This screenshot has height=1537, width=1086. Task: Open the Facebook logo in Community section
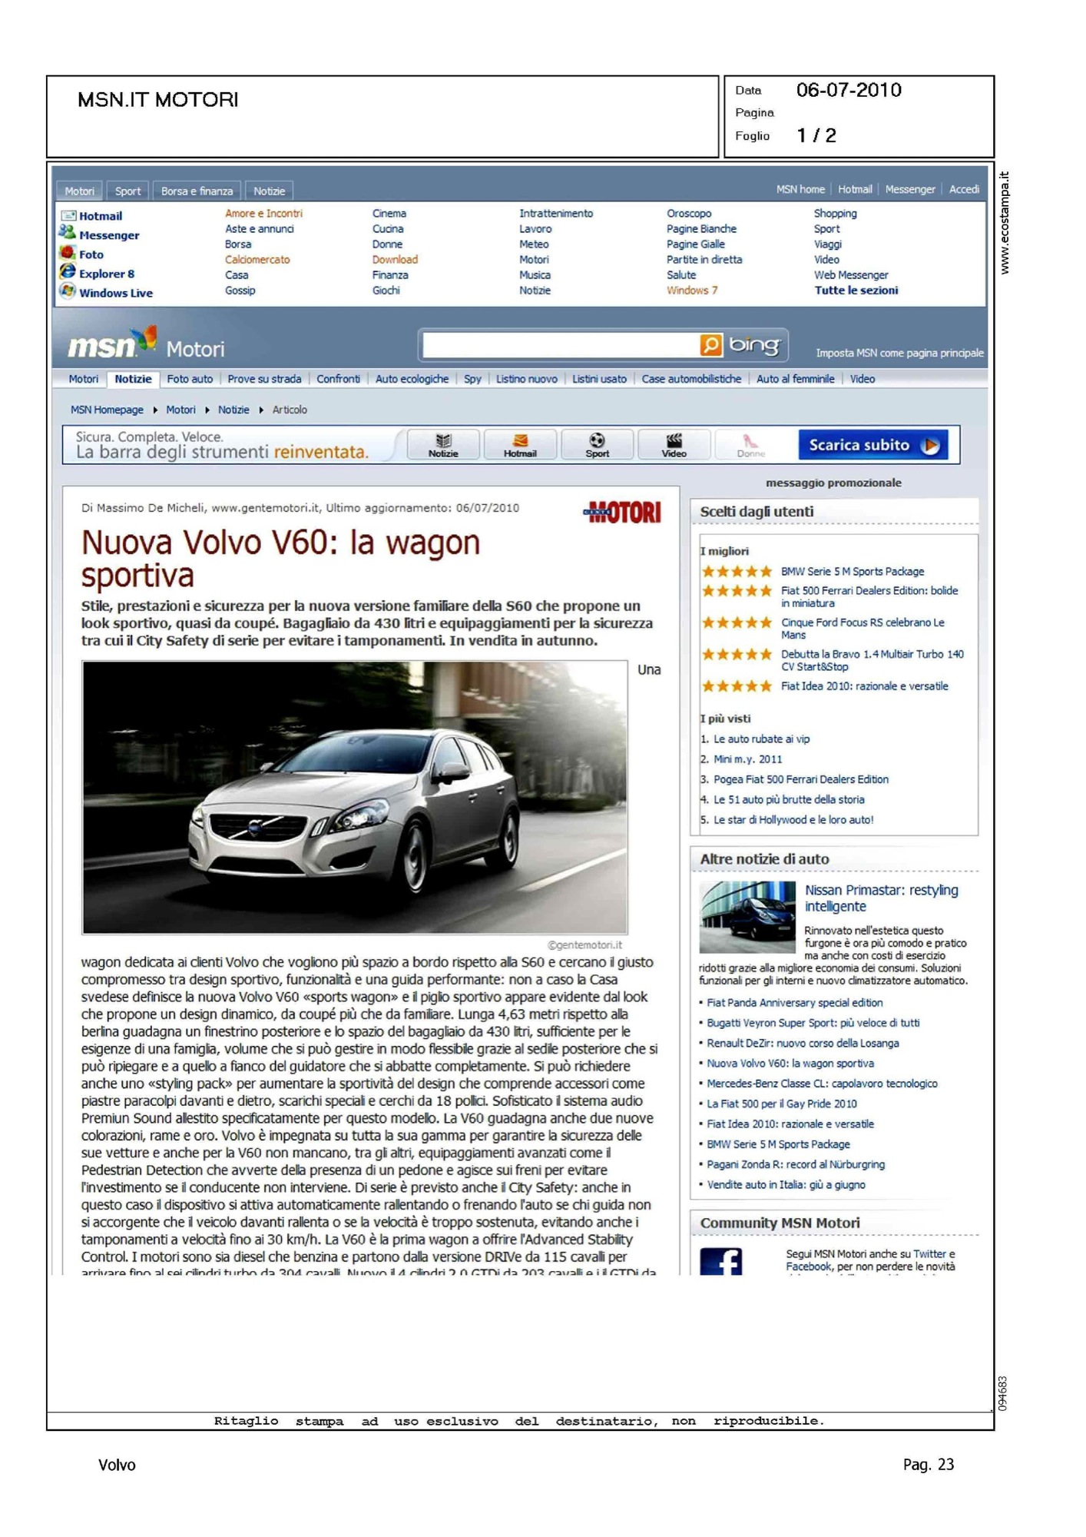click(x=720, y=1260)
